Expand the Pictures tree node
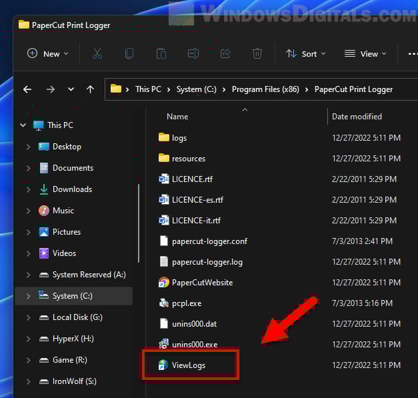 29,232
